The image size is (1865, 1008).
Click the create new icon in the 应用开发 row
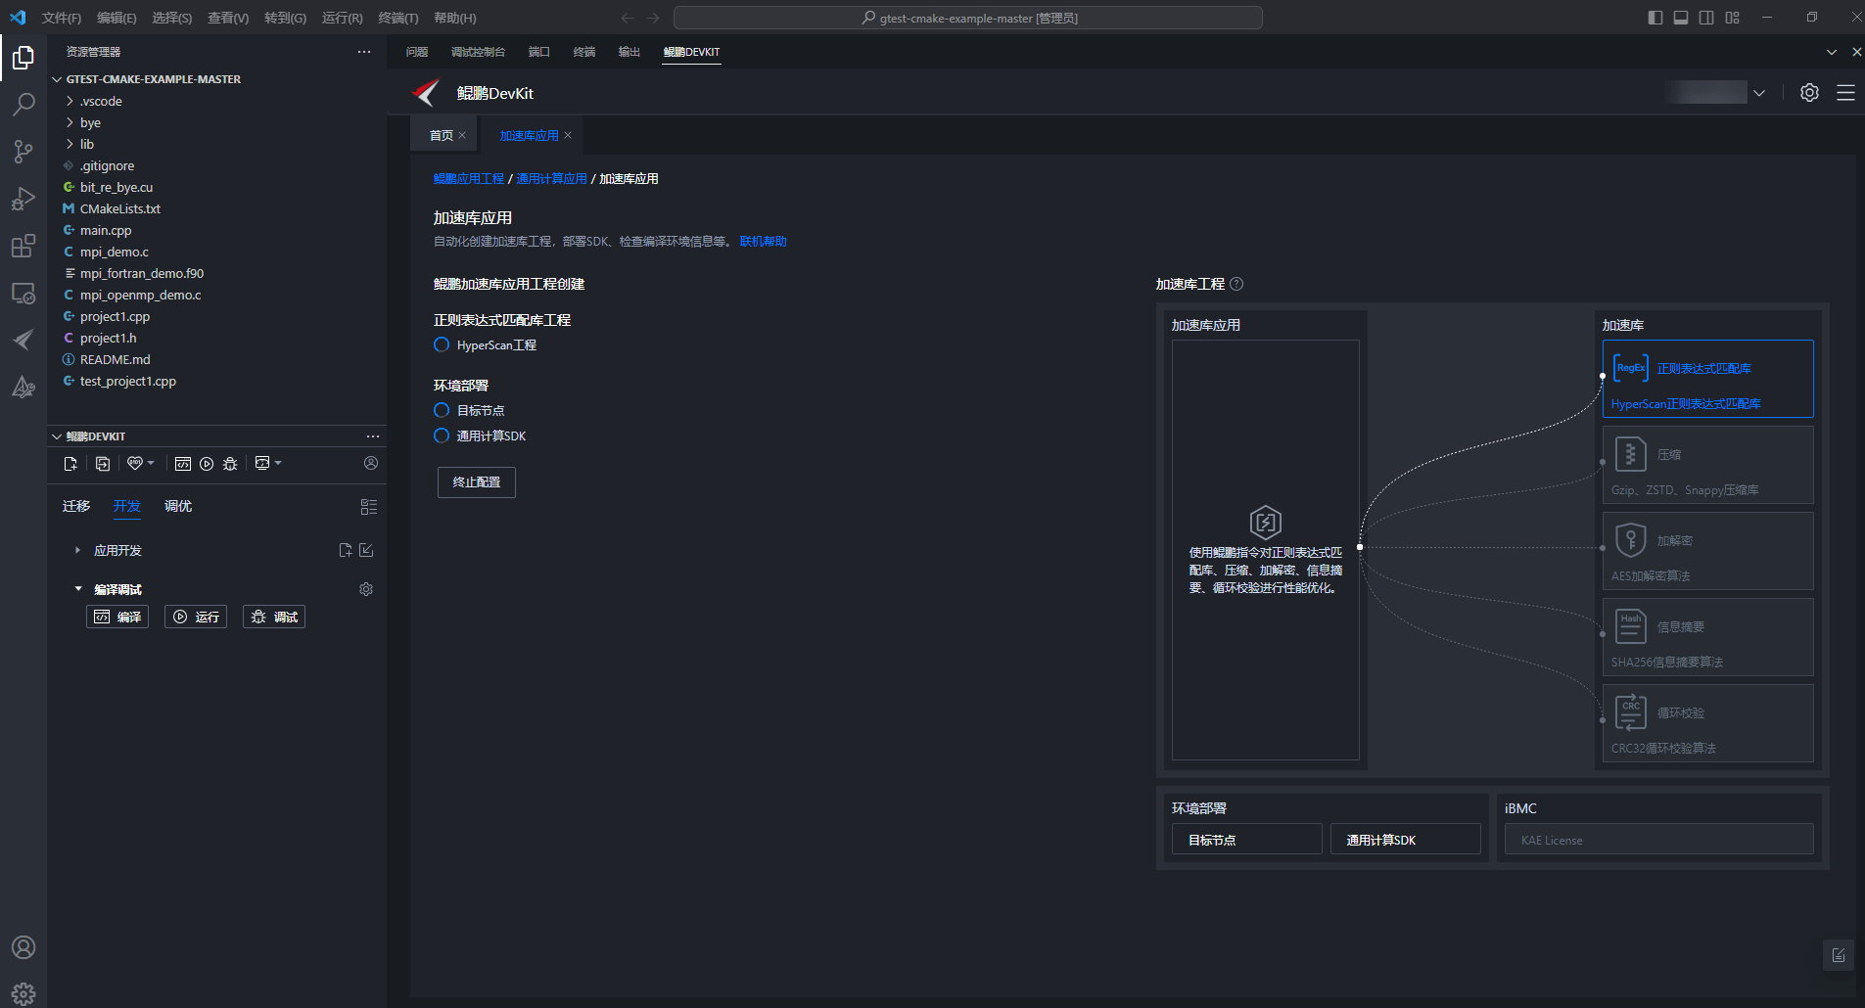click(346, 550)
